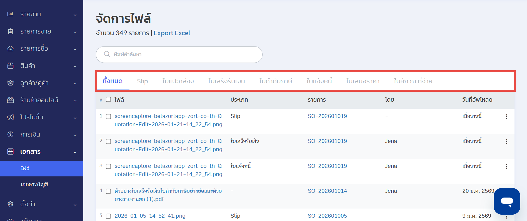Expand the รายงาน menu chevron
The width and height of the screenshot is (527, 221).
click(75, 15)
